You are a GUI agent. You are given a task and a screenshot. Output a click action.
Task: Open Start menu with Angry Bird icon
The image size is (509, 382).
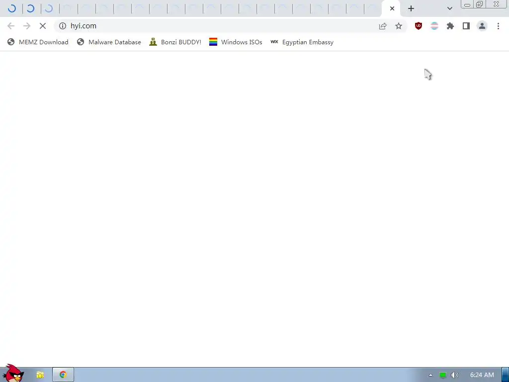point(13,374)
